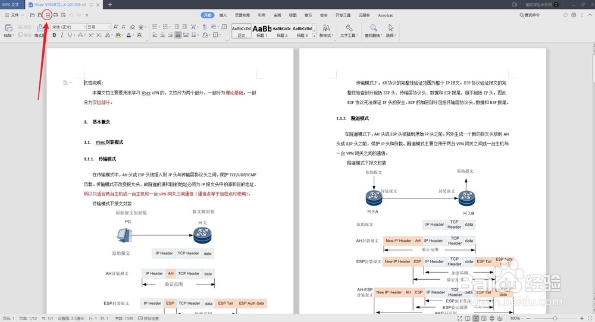Open the Acrobat ribbon tab
Screen dimensions: 595x322
(x=385, y=15)
